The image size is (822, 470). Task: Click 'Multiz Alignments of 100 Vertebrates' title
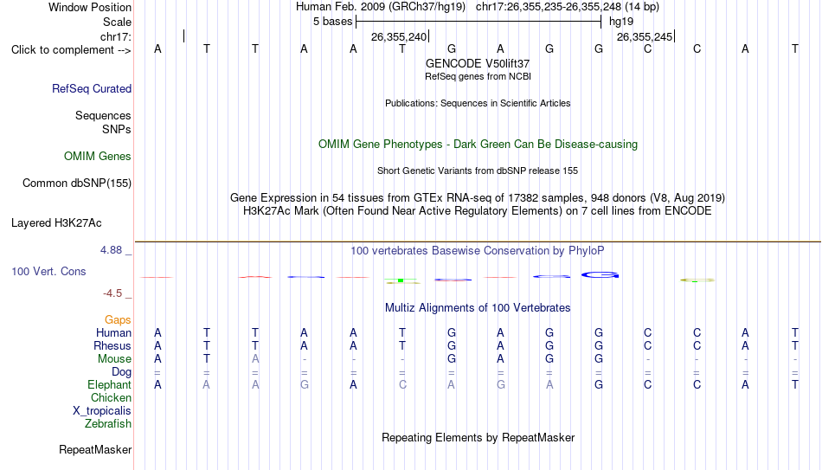(478, 308)
